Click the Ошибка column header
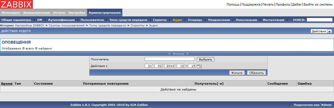Viewport: 334px width, 108px height. (305, 84)
